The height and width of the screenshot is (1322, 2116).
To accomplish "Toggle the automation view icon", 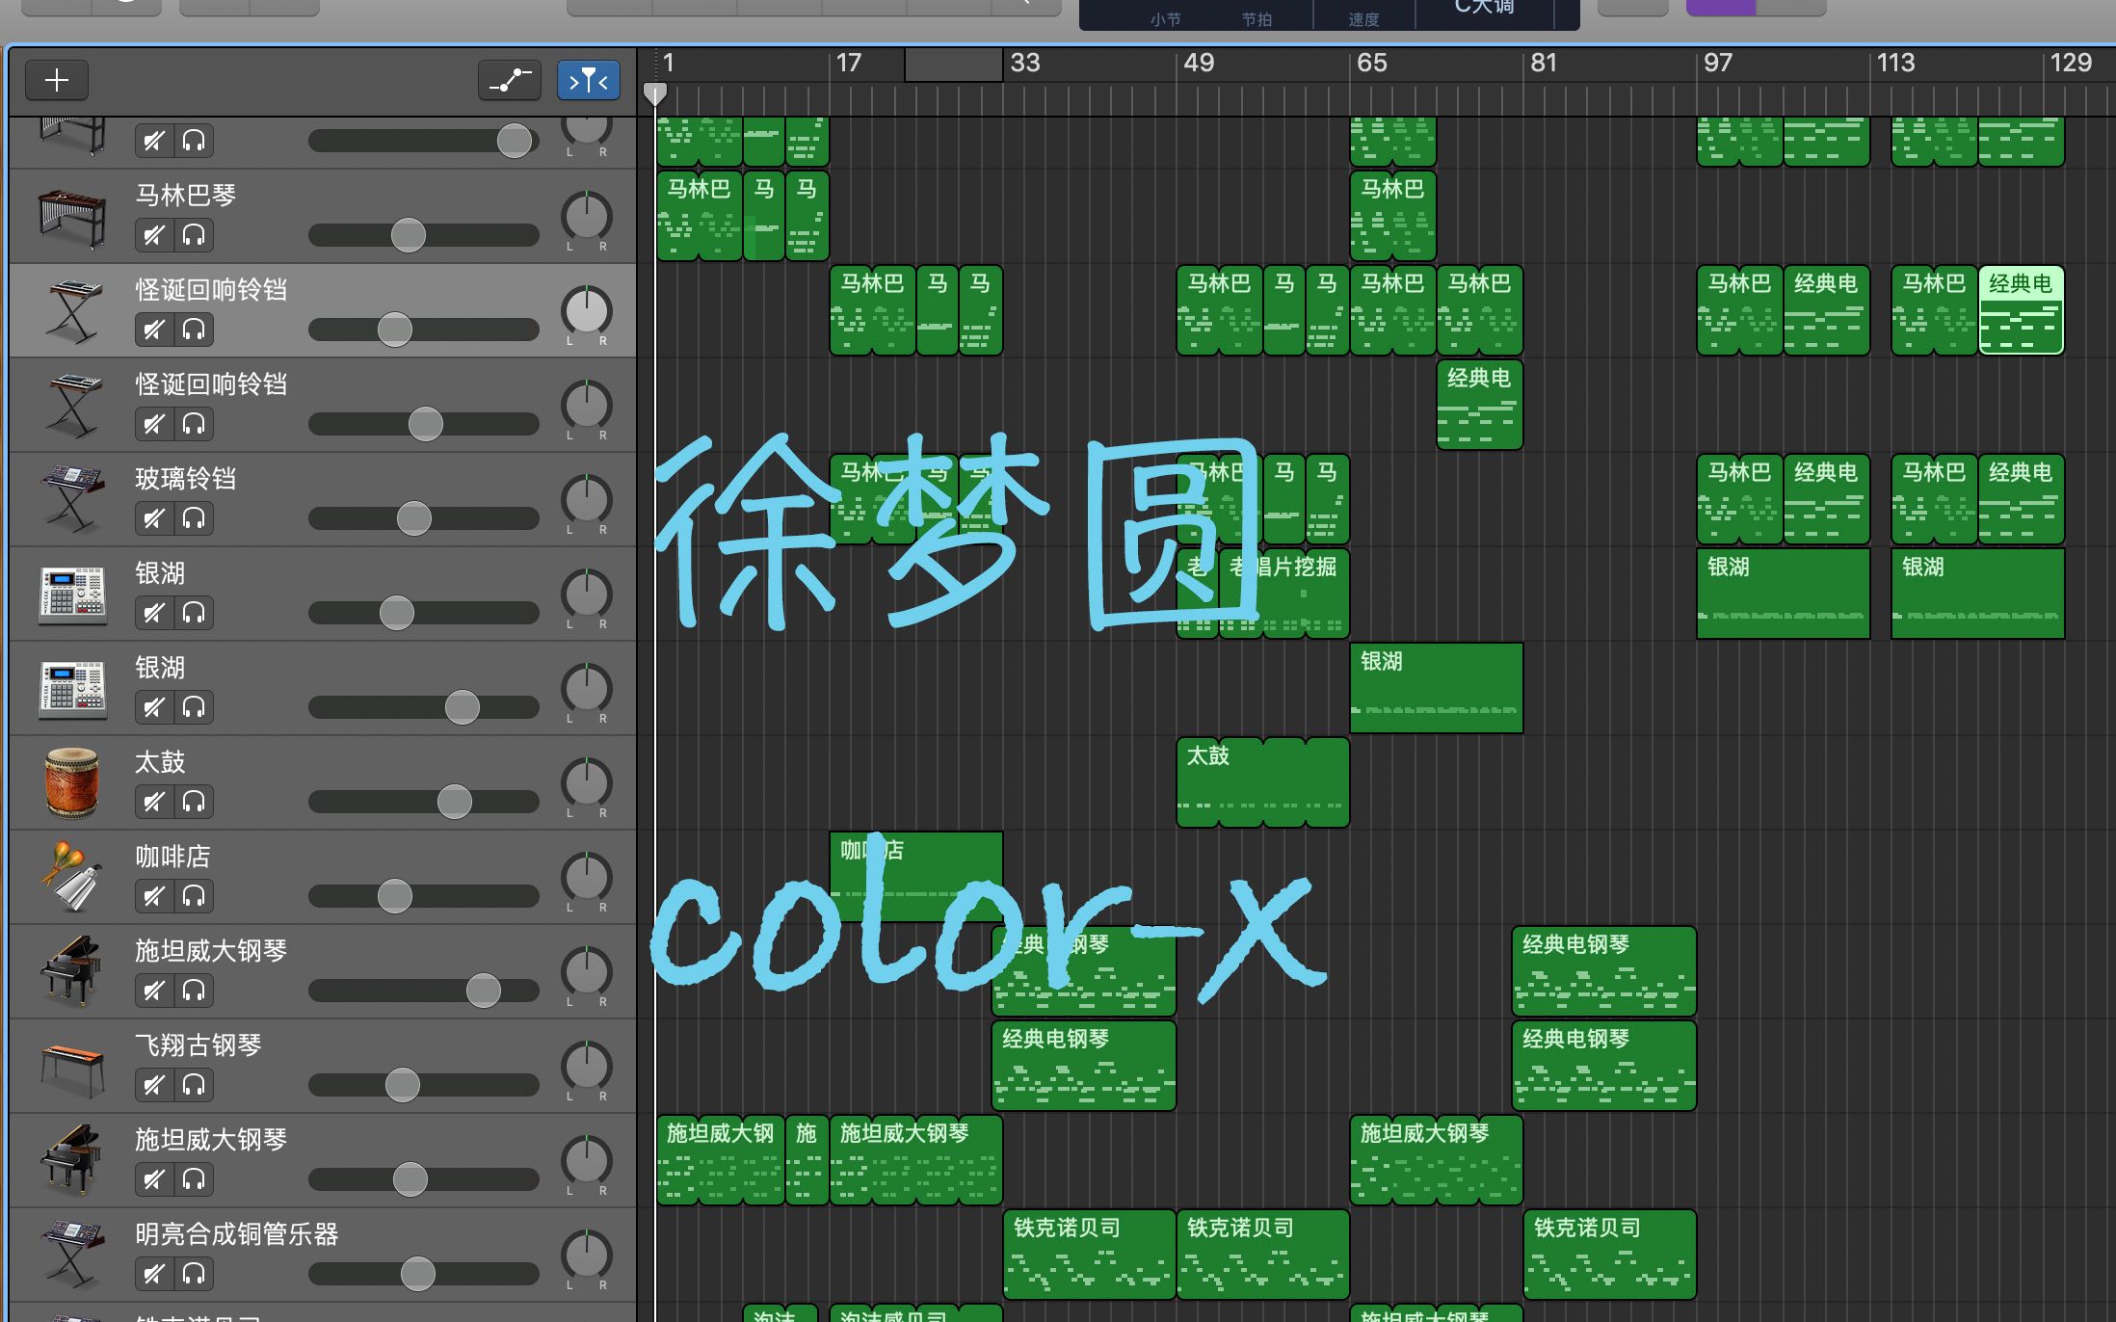I will click(x=509, y=80).
